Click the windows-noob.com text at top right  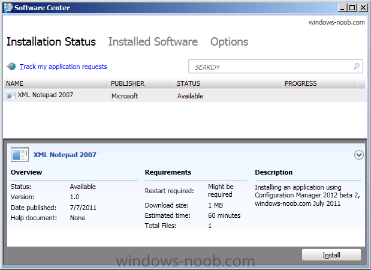[x=337, y=23]
